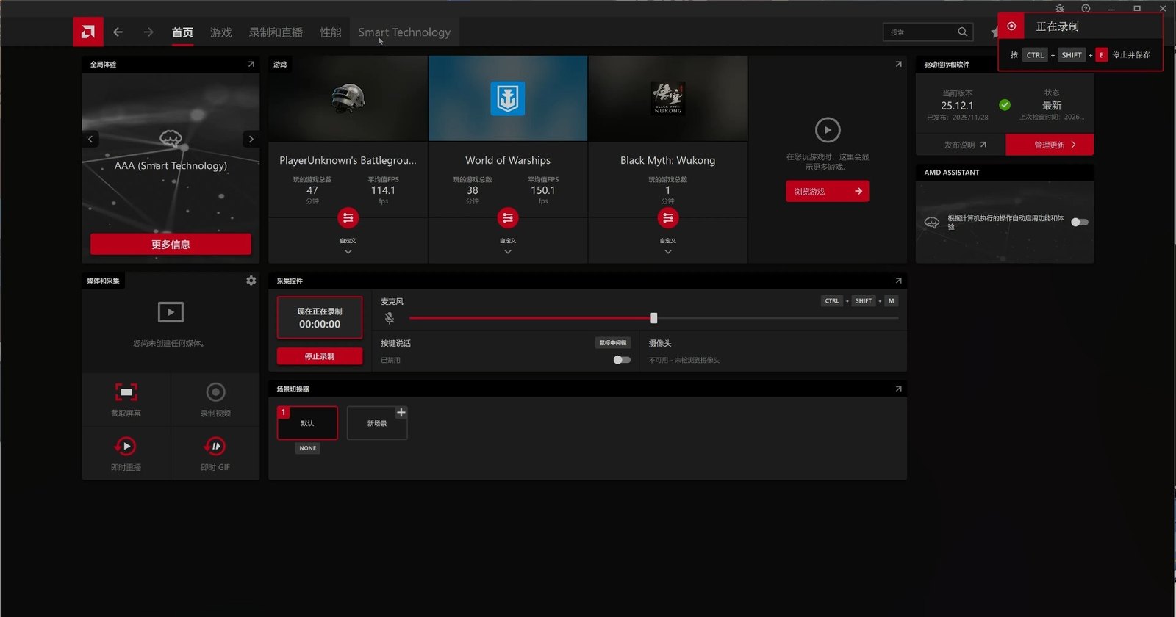Expand World of Warships 自定义 chevron
The width and height of the screenshot is (1176, 617).
pos(508,252)
